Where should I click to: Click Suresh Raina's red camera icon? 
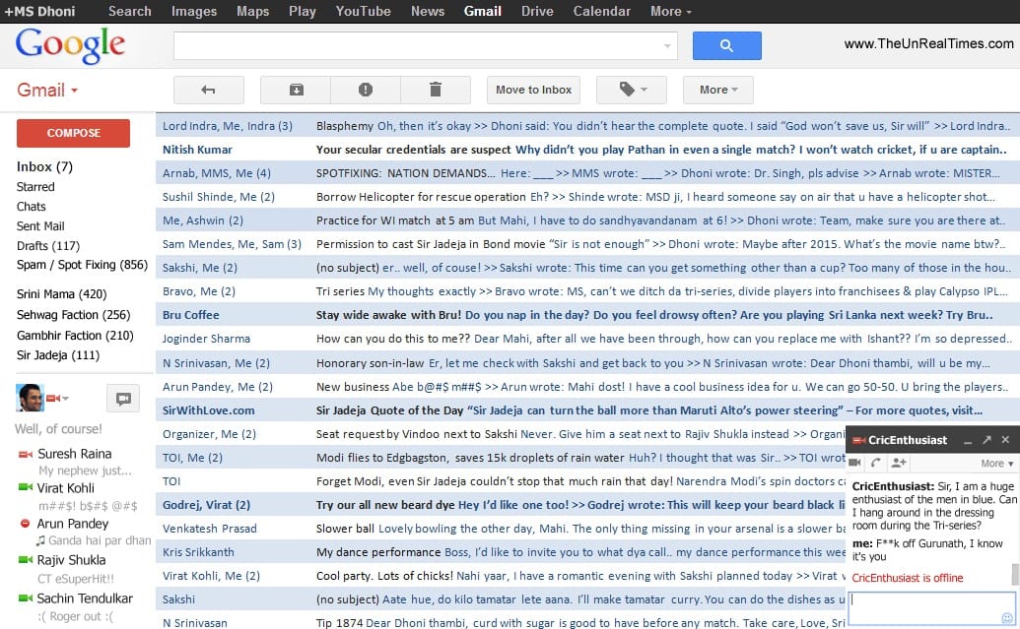[x=26, y=454]
